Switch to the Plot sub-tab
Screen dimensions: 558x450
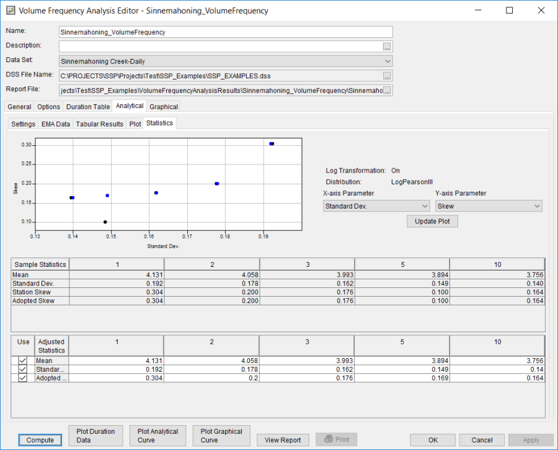(x=135, y=124)
